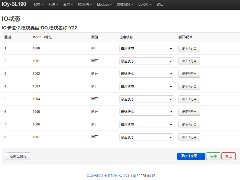The width and height of the screenshot is (240, 180).
Task: Open the 数据服务 menu
Action: tap(125, 4)
